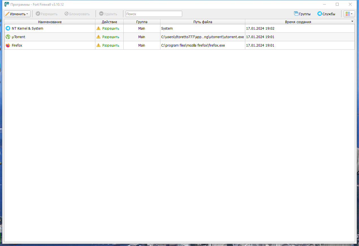Image resolution: width=359 pixels, height=246 pixels.
Task: Click the warning icon in NT Kernel row
Action: (98, 29)
